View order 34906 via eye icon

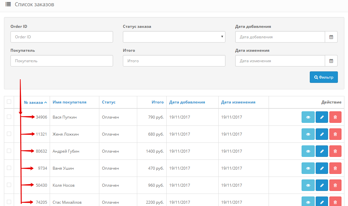point(308,117)
